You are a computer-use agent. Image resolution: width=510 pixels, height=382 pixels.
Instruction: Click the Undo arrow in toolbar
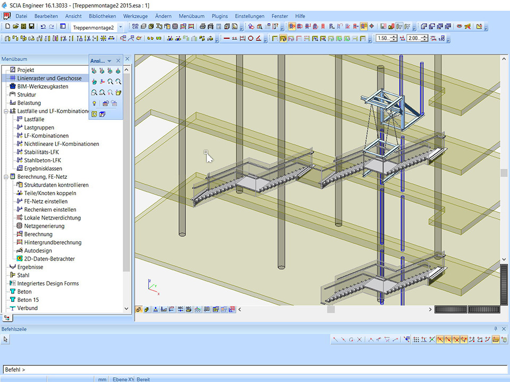click(x=43, y=27)
